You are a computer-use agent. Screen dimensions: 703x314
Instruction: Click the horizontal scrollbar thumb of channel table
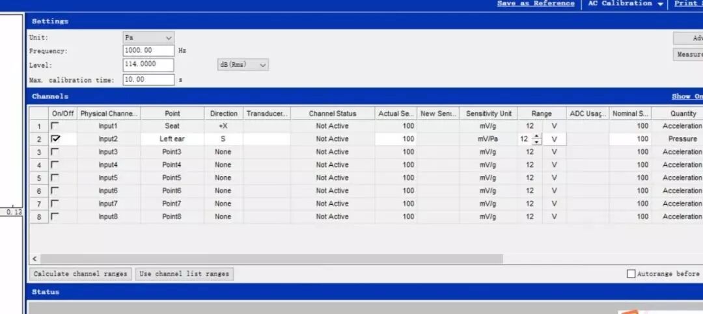(271, 259)
